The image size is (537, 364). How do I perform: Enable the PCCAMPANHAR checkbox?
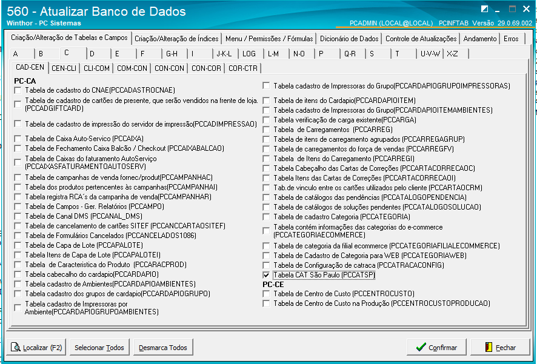pos(18,197)
